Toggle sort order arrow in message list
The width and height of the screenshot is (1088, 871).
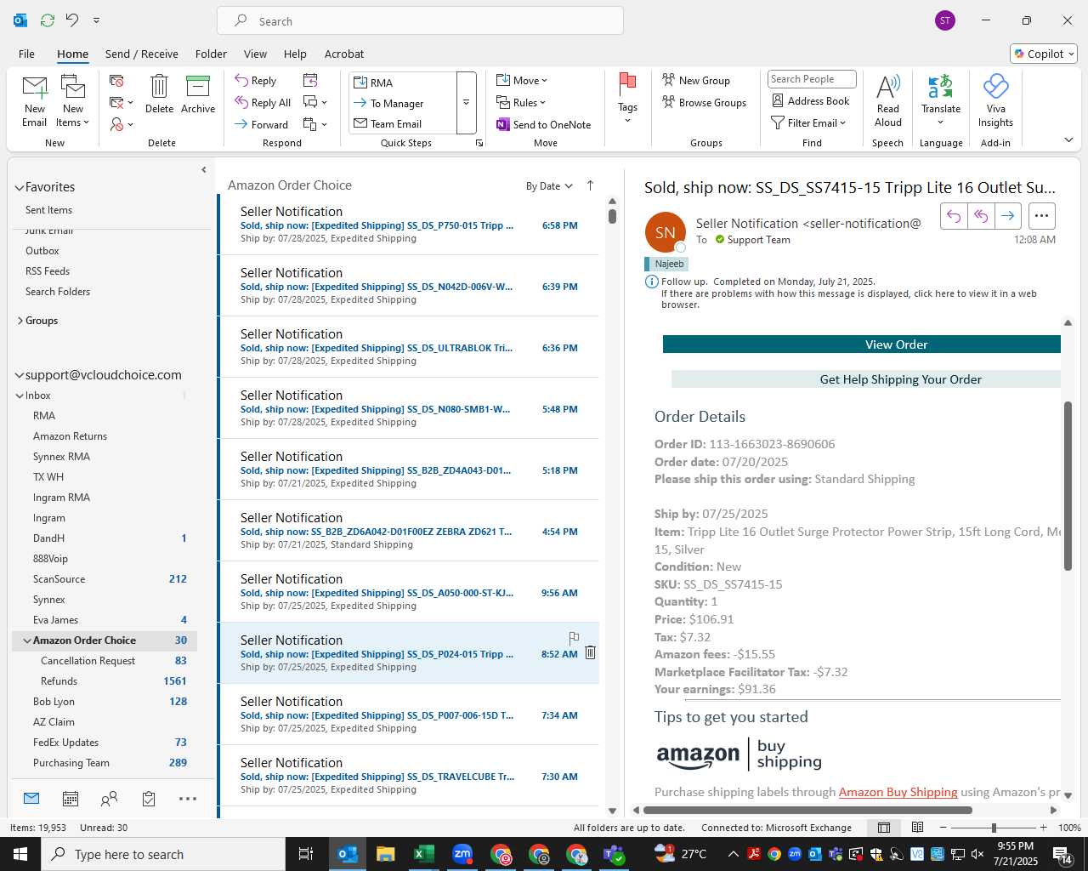590,185
